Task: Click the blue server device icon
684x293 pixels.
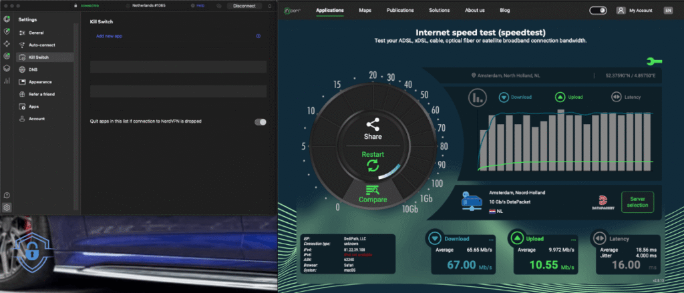Action: [472, 202]
